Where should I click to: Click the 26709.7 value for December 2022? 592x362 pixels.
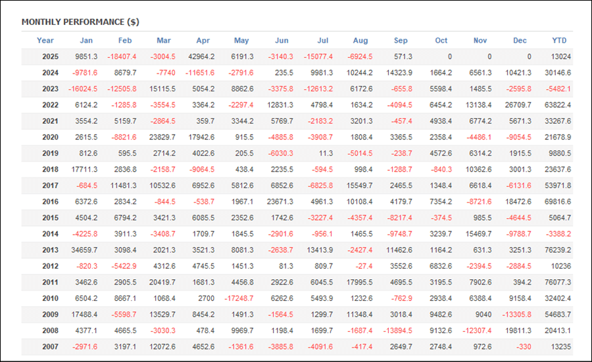(x=518, y=105)
